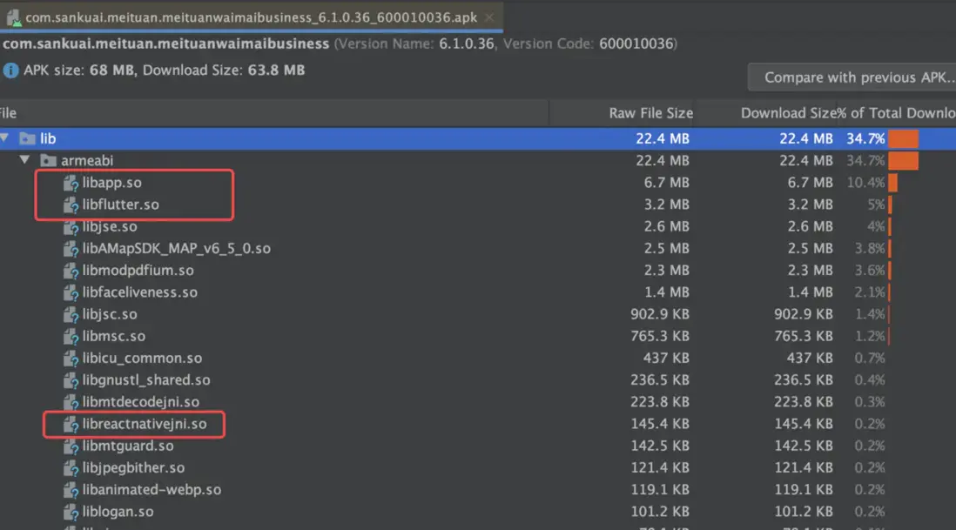This screenshot has height=530, width=956.
Task: Select libmodpdfium.so in the tree
Action: coord(138,271)
